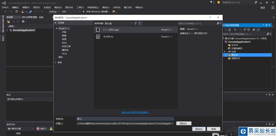Click the 取消 button
This screenshot has height=136, width=276.
coord(214,129)
